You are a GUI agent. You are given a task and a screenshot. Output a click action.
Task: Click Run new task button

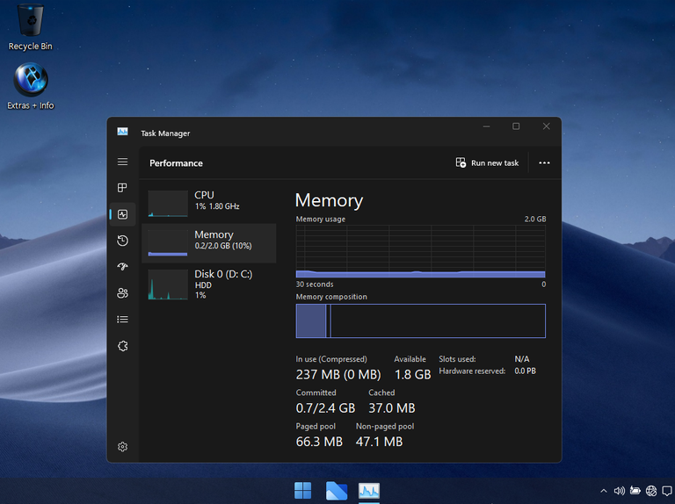tap(487, 163)
